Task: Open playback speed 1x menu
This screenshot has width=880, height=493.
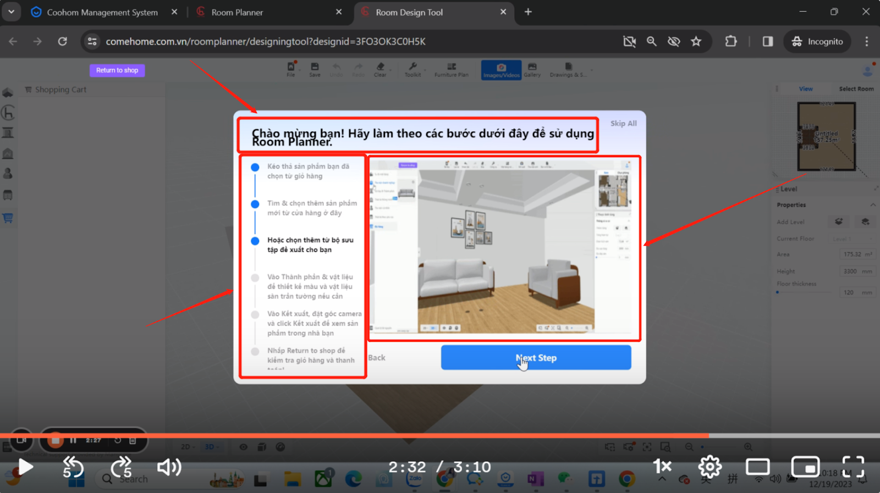Action: pyautogui.click(x=662, y=467)
